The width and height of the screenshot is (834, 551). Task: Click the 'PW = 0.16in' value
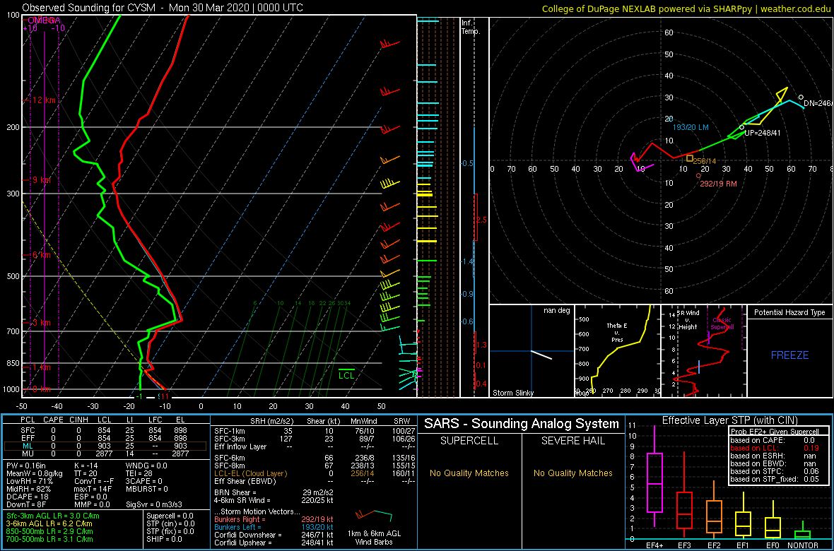tap(25, 466)
